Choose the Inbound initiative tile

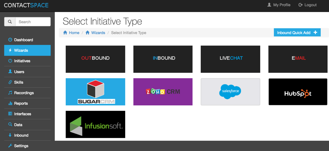point(163,59)
